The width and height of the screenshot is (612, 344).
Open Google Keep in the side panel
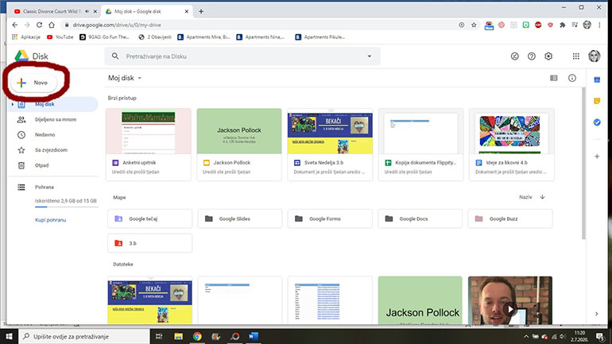(597, 100)
